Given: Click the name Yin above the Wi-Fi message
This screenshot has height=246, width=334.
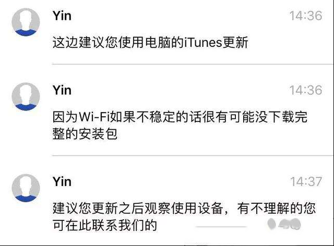Looking at the screenshot, I should point(62,90).
